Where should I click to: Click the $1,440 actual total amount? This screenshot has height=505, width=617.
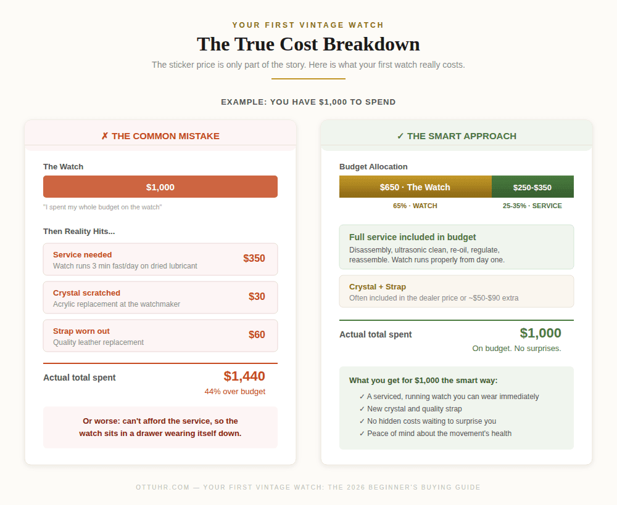click(x=244, y=376)
